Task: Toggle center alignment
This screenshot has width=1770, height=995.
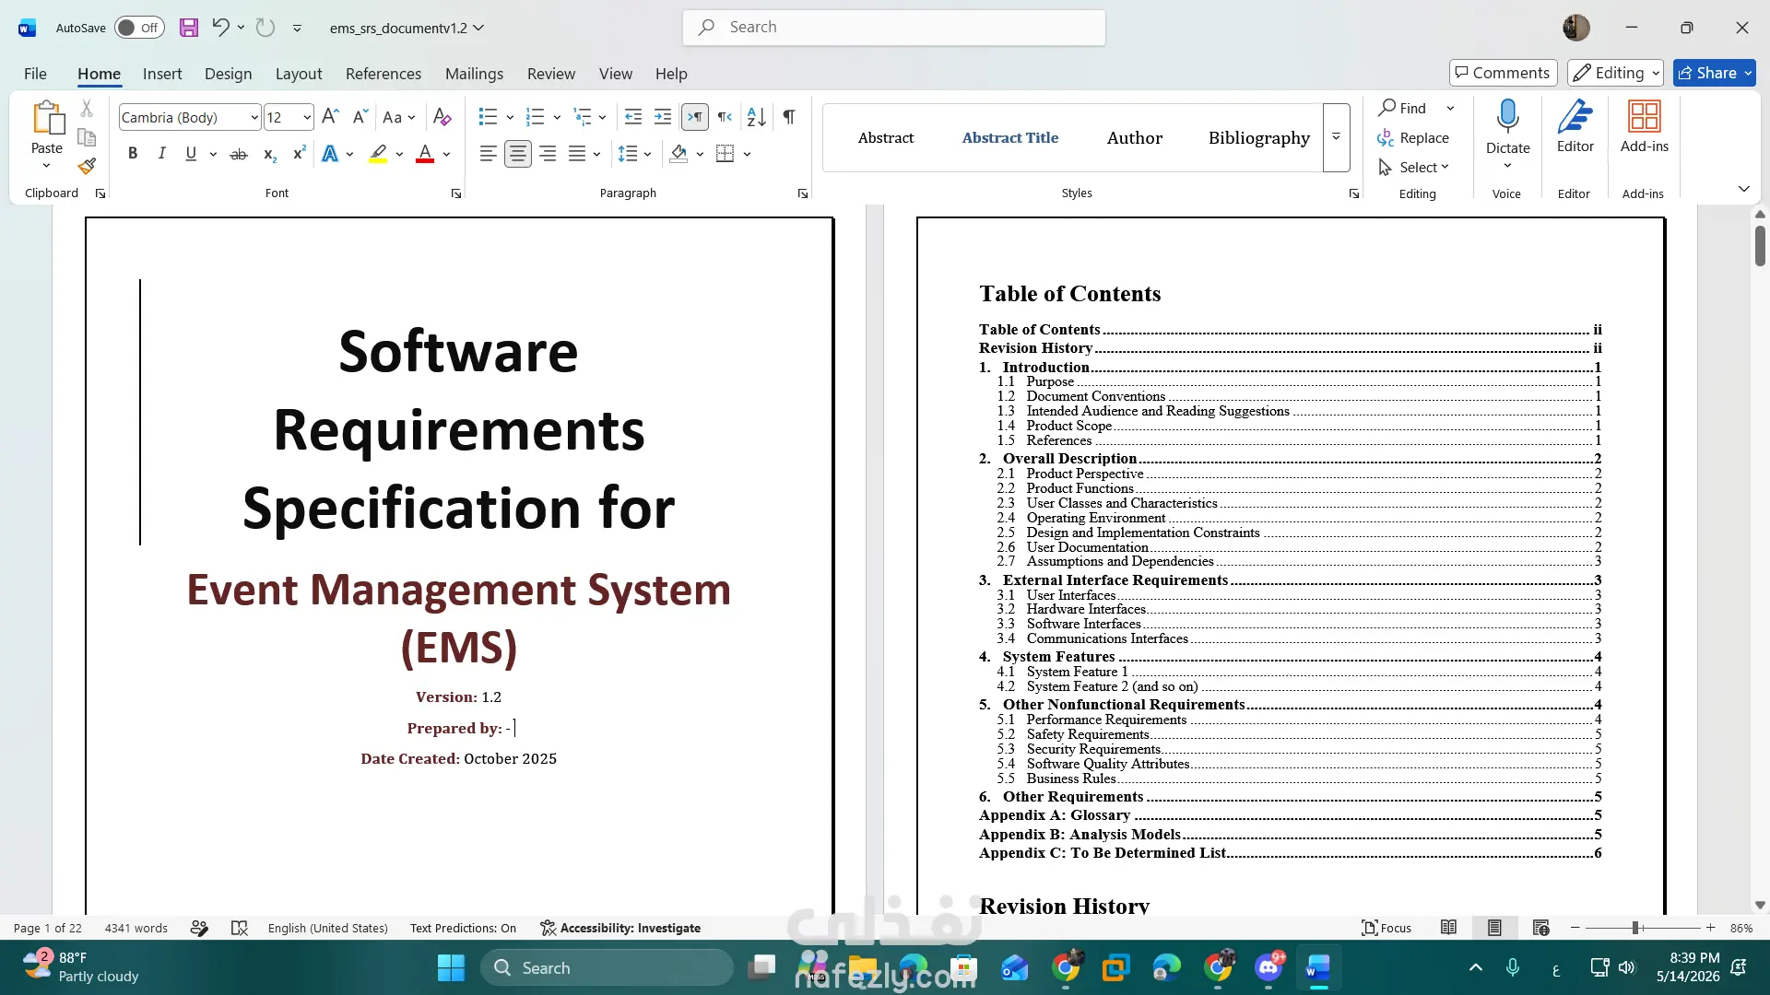Action: [518, 154]
